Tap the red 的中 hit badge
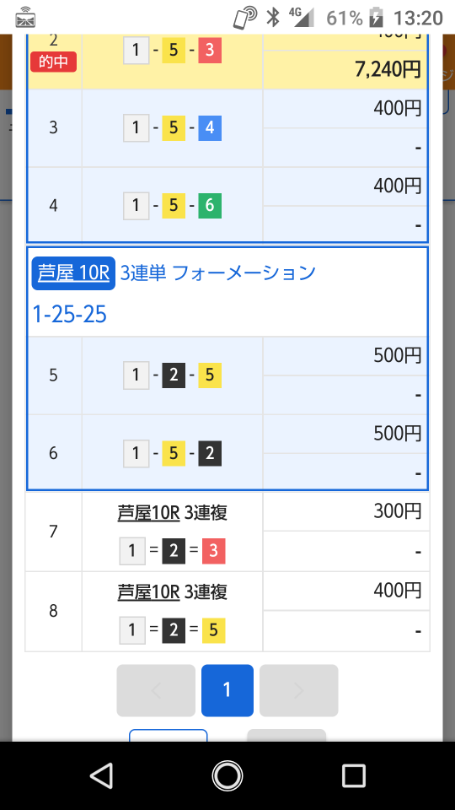 coord(53,62)
